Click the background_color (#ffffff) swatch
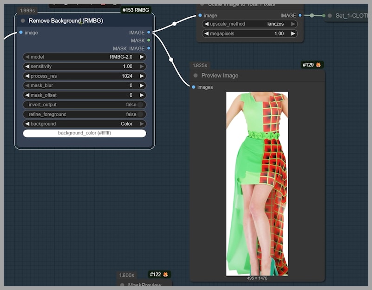372x290 pixels. point(84,133)
